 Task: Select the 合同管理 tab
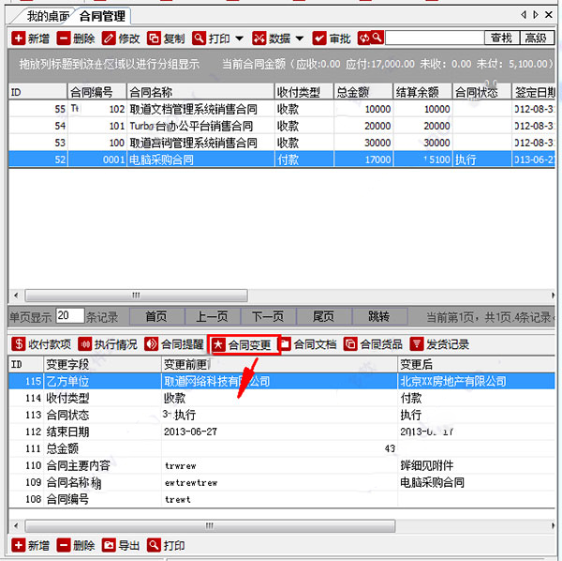(102, 16)
